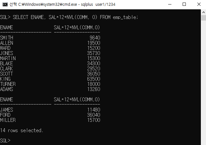Click the name JONES
Viewport: 206px width, 145px height.
7,53
